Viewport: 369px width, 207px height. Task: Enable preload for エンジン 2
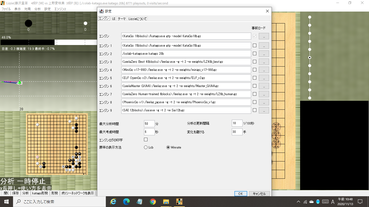coord(254,53)
